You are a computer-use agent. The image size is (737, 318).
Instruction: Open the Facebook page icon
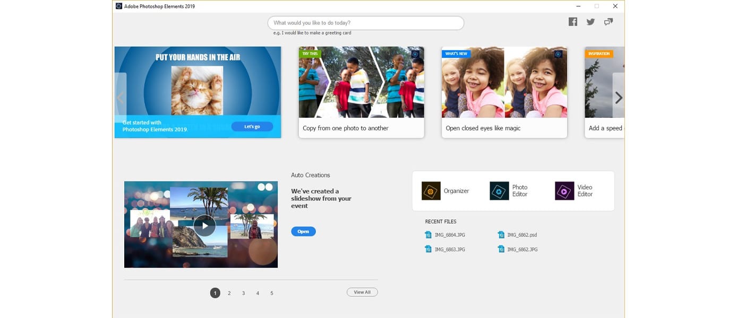[x=573, y=22]
